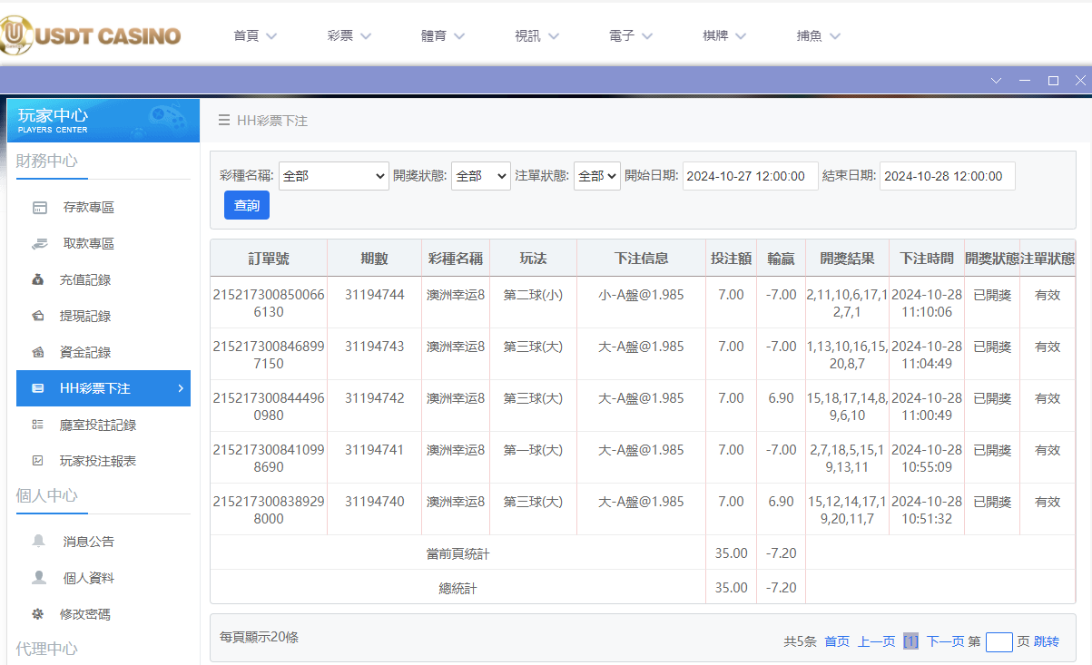The image size is (1092, 665).
Task: Open the 存款專區 deposit section icon
Action: tap(36, 207)
